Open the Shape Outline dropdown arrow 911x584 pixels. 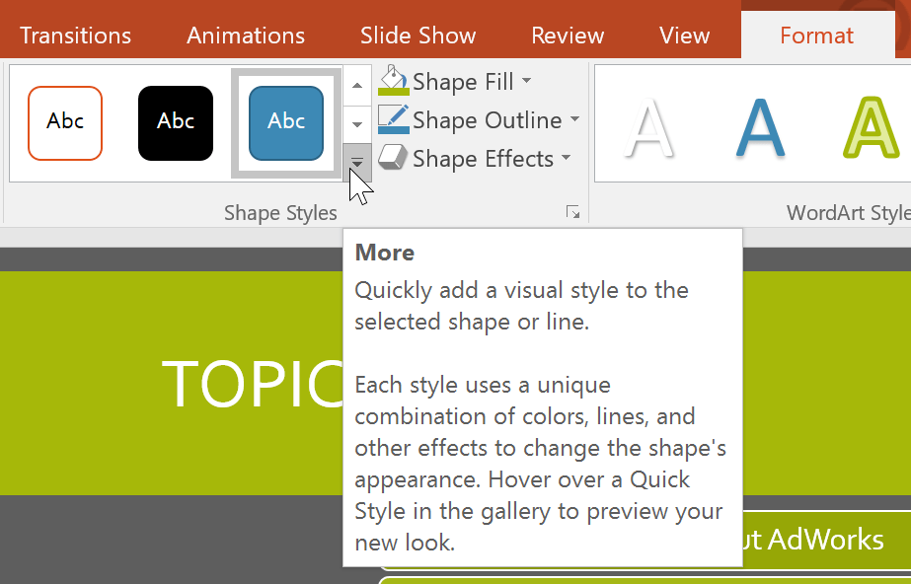pyautogui.click(x=573, y=119)
